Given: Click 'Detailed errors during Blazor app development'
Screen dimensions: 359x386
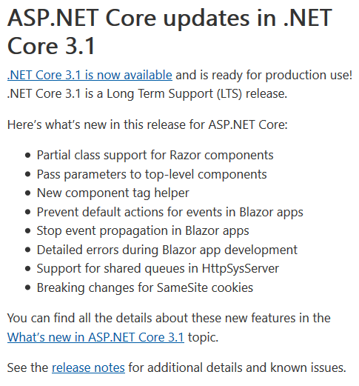Looking at the screenshot, I should [x=167, y=250].
